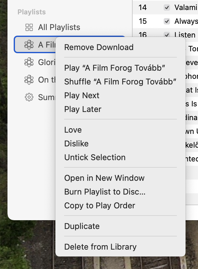Click Play Later menu entry

coord(82,109)
